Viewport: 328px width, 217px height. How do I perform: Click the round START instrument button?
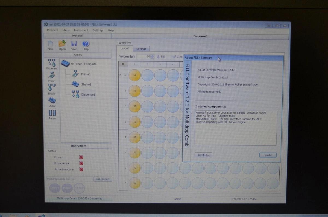click(79, 188)
